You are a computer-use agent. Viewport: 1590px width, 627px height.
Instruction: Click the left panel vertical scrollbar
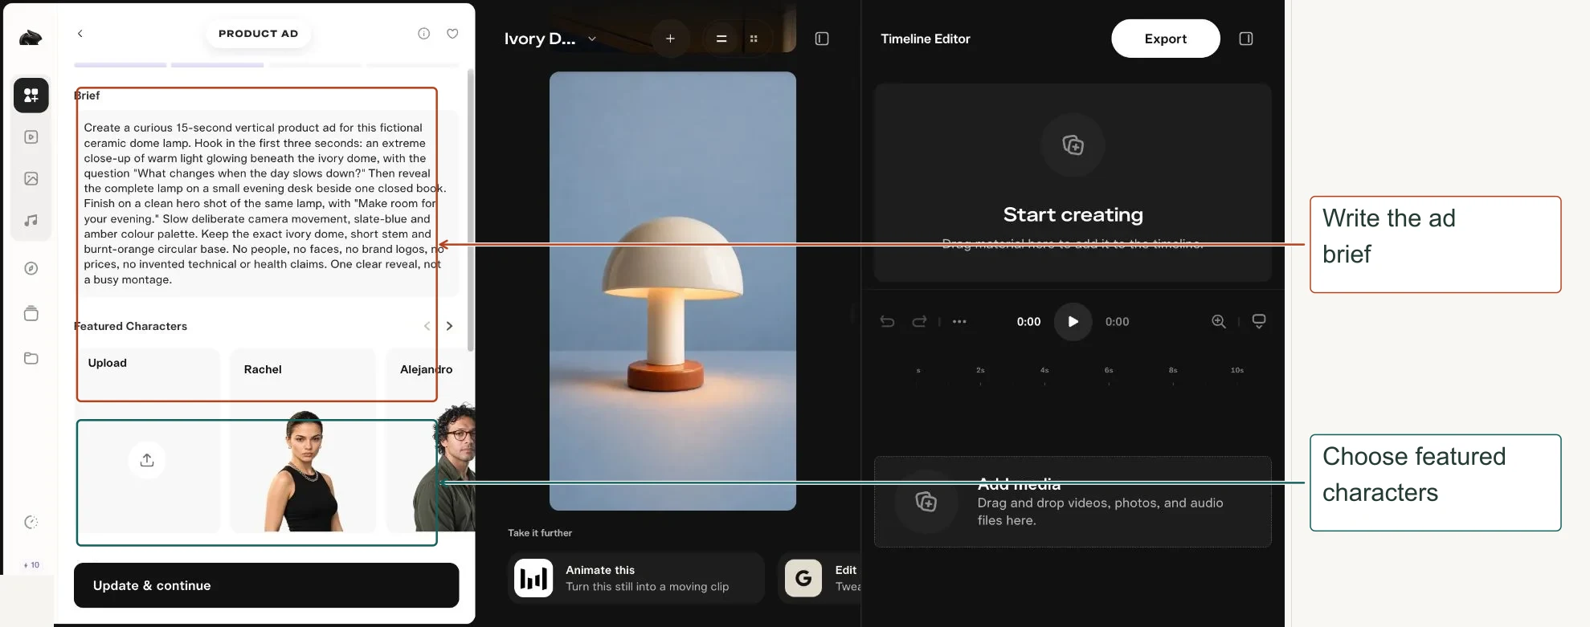pyautogui.click(x=471, y=210)
